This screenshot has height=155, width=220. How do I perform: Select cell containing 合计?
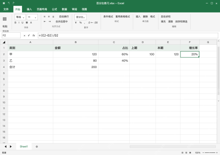(31, 67)
